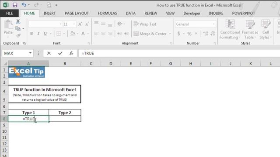The height and width of the screenshot is (157, 280).
Task: Click the Cut scissors icon
Action: point(18,21)
